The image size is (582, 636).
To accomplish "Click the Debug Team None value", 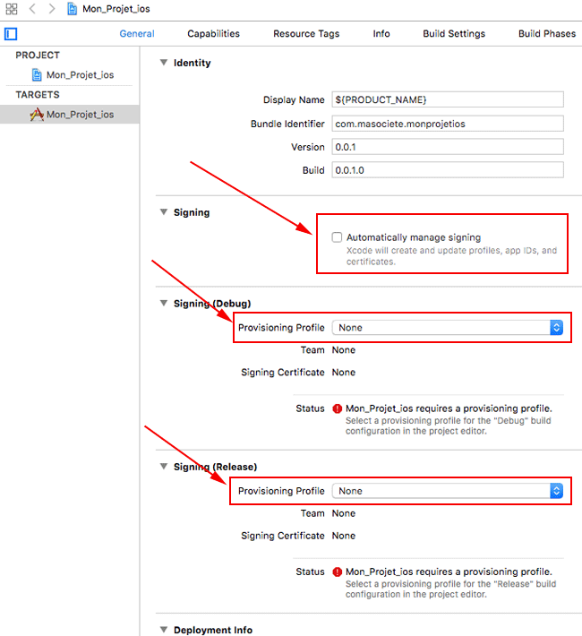I will click(x=344, y=350).
